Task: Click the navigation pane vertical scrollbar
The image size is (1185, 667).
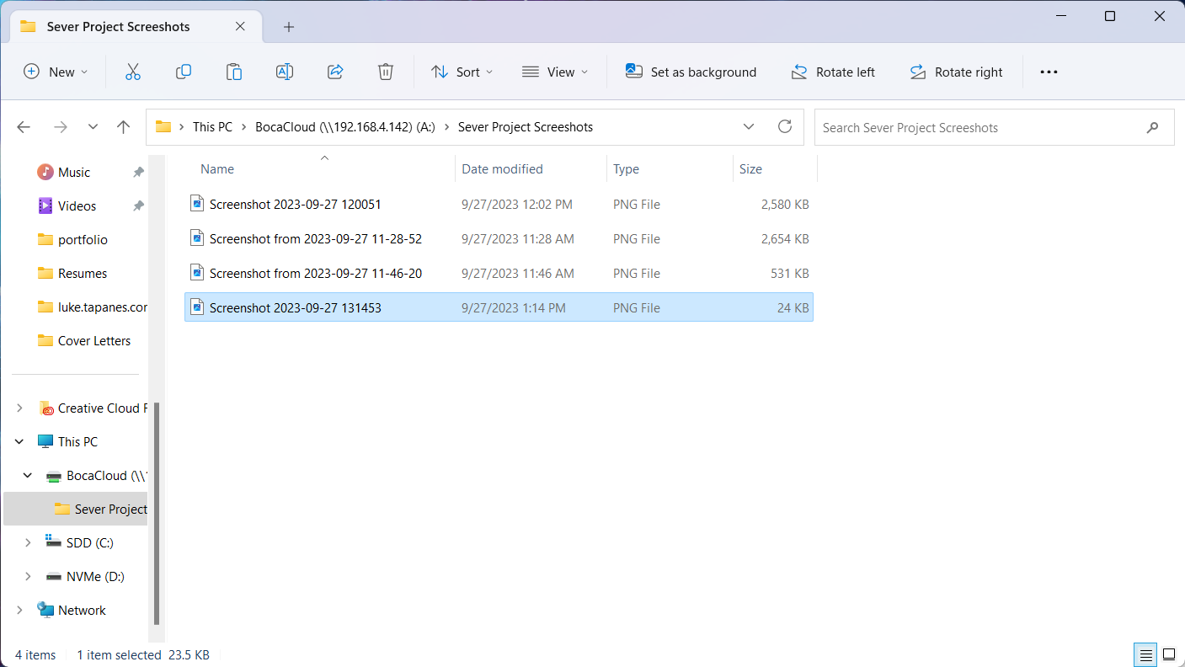Action: coord(156,514)
